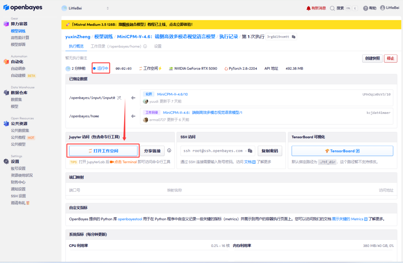Switch to the 工作目录 tab
The image size is (403, 263).
pos(116,46)
